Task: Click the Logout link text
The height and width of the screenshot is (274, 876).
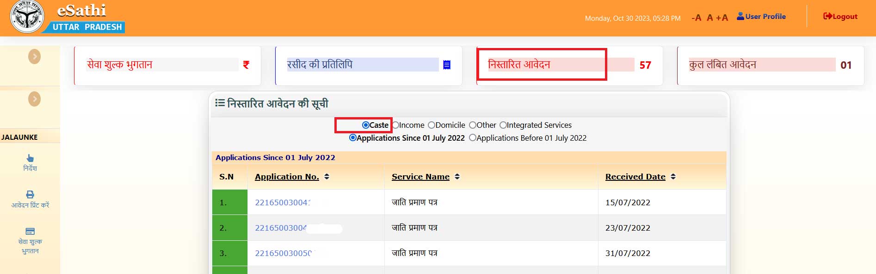Action: (845, 17)
